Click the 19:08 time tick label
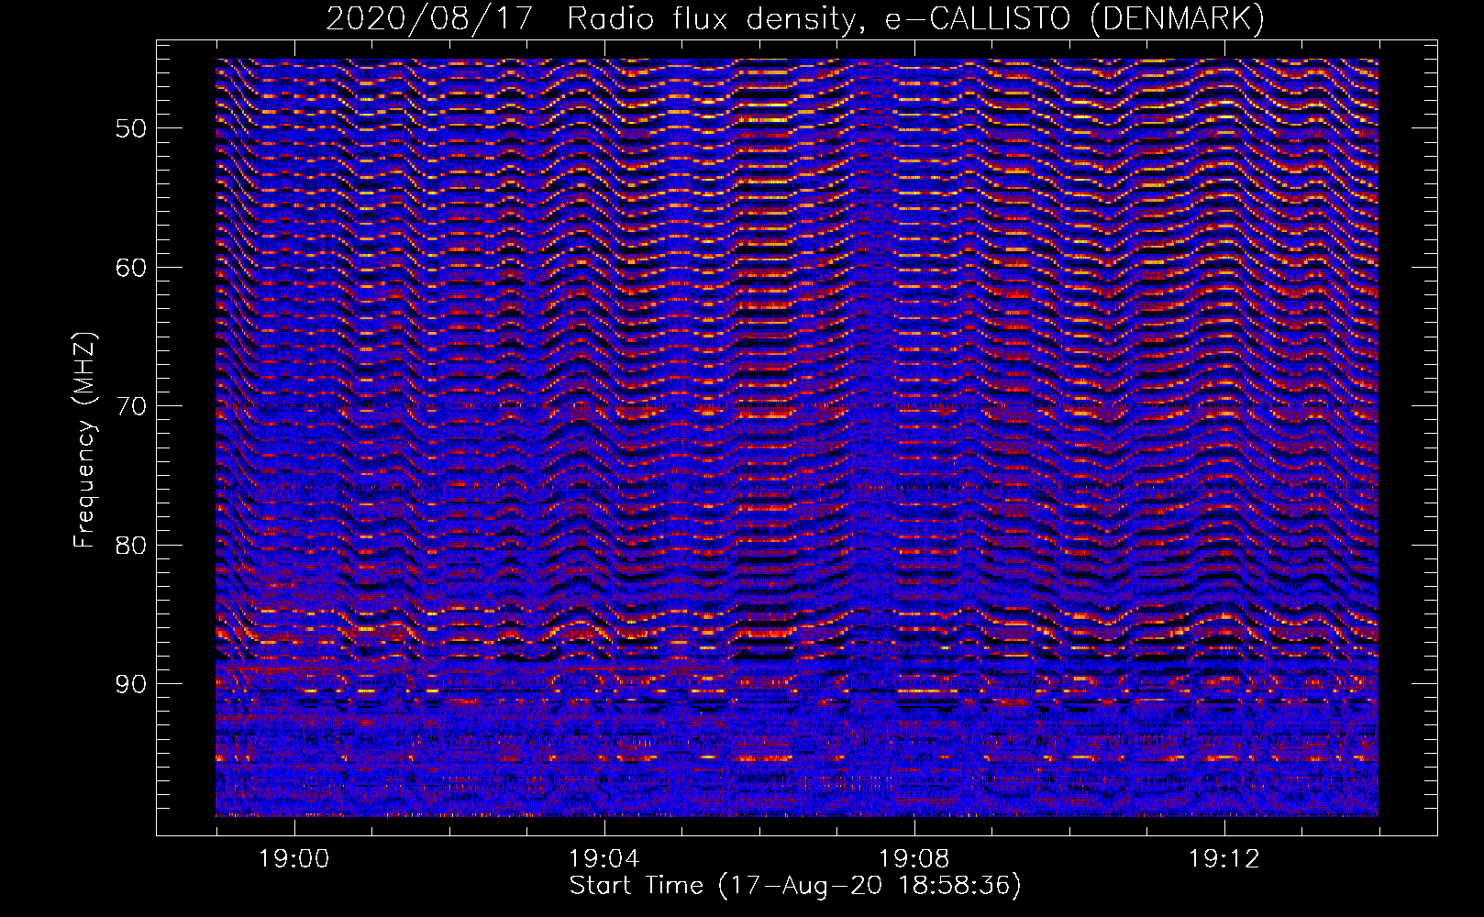Image resolution: width=1484 pixels, height=917 pixels. (914, 859)
